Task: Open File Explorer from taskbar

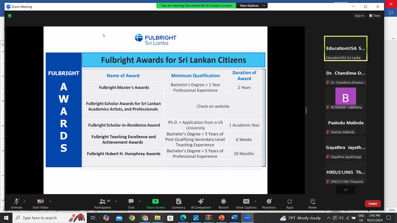Action: 158,218
